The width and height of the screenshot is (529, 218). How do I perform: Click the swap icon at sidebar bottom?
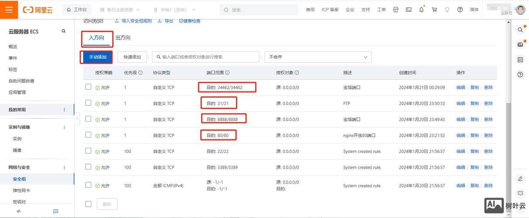coord(18,211)
